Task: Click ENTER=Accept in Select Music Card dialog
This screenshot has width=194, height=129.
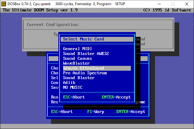Action: 116,97
